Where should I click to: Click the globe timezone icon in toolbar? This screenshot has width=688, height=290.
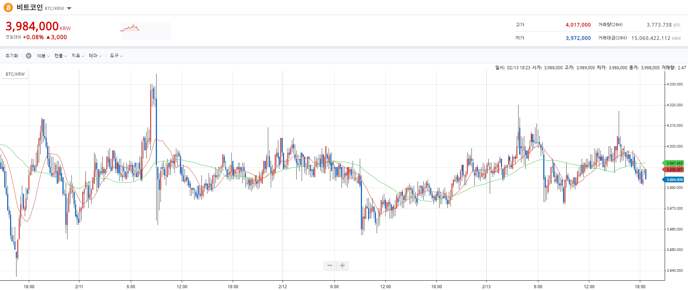click(x=29, y=56)
